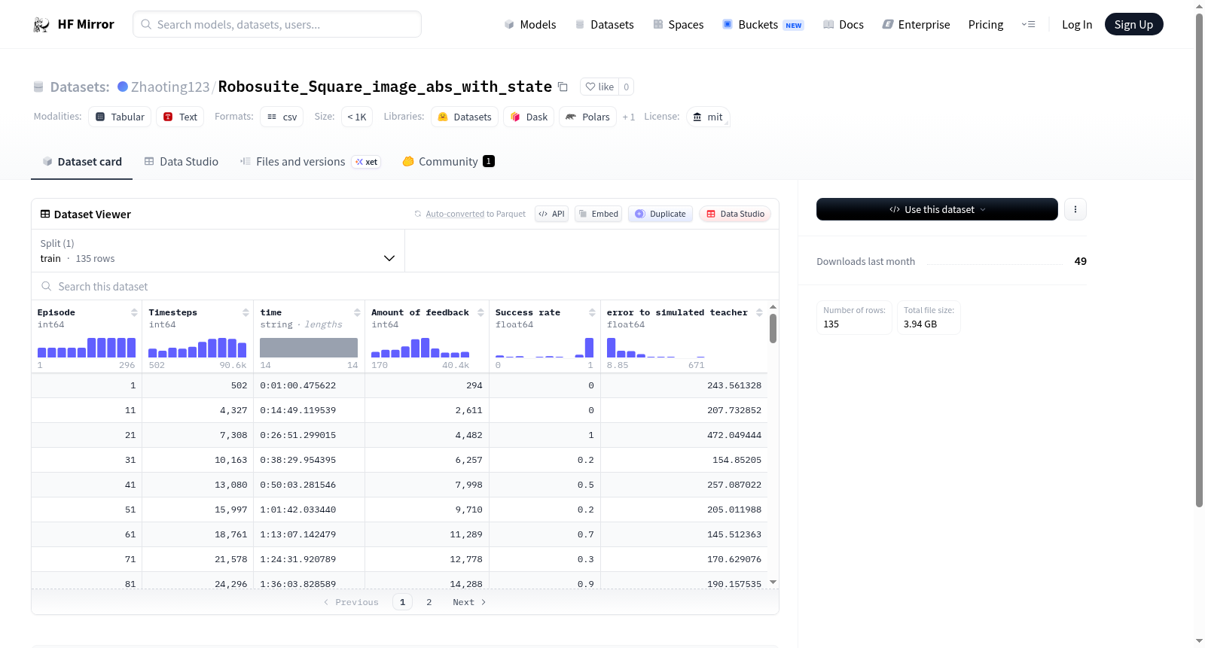The width and height of the screenshot is (1205, 648).
Task: Sort the Success rate column
Action: pyautogui.click(x=592, y=312)
